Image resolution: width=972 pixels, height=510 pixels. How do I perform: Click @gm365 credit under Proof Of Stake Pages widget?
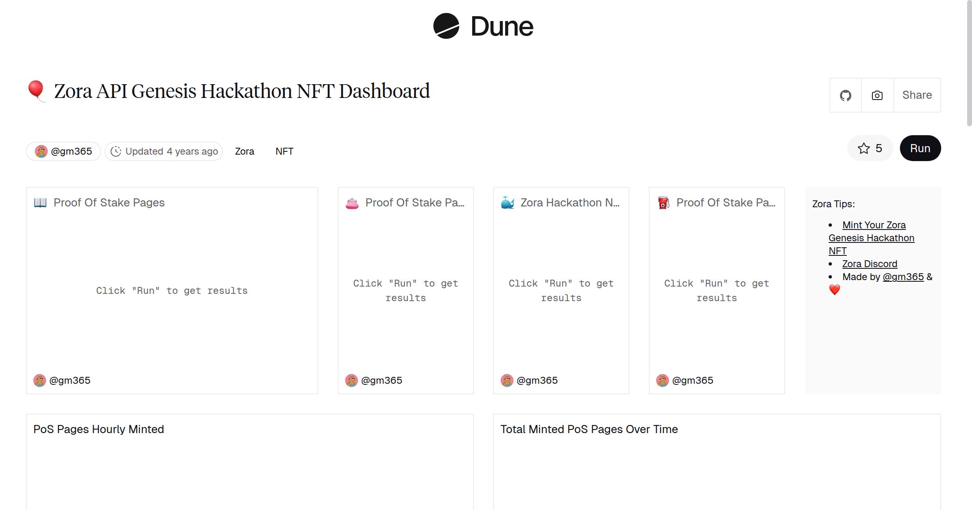(x=70, y=380)
